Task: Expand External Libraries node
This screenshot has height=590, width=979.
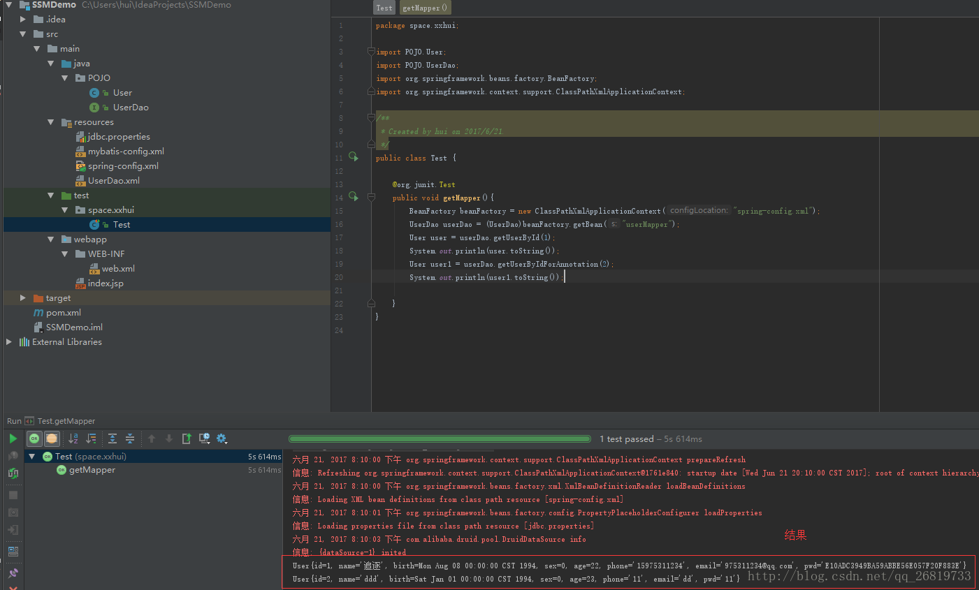Action: coord(9,342)
